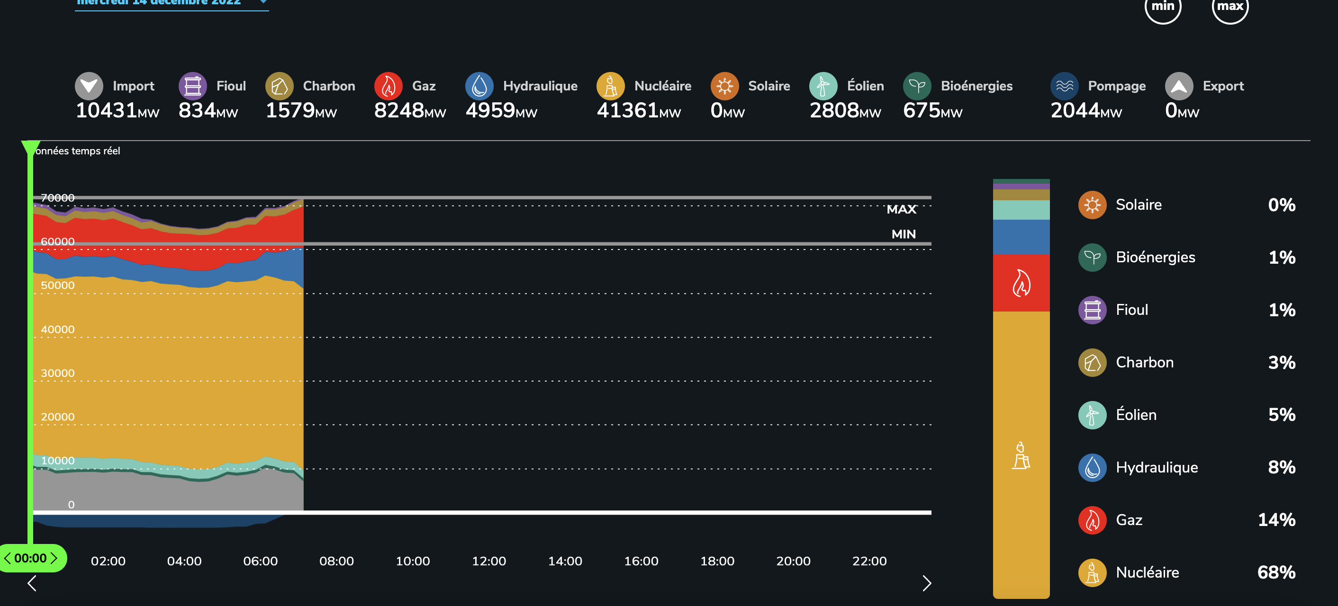This screenshot has height=606, width=1338.
Task: Click Bioénergies icon in percentage legend
Action: pos(1092,258)
